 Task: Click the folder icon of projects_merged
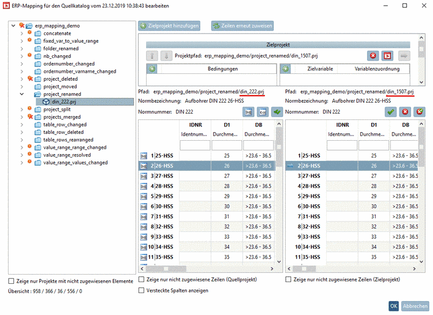tap(38, 117)
